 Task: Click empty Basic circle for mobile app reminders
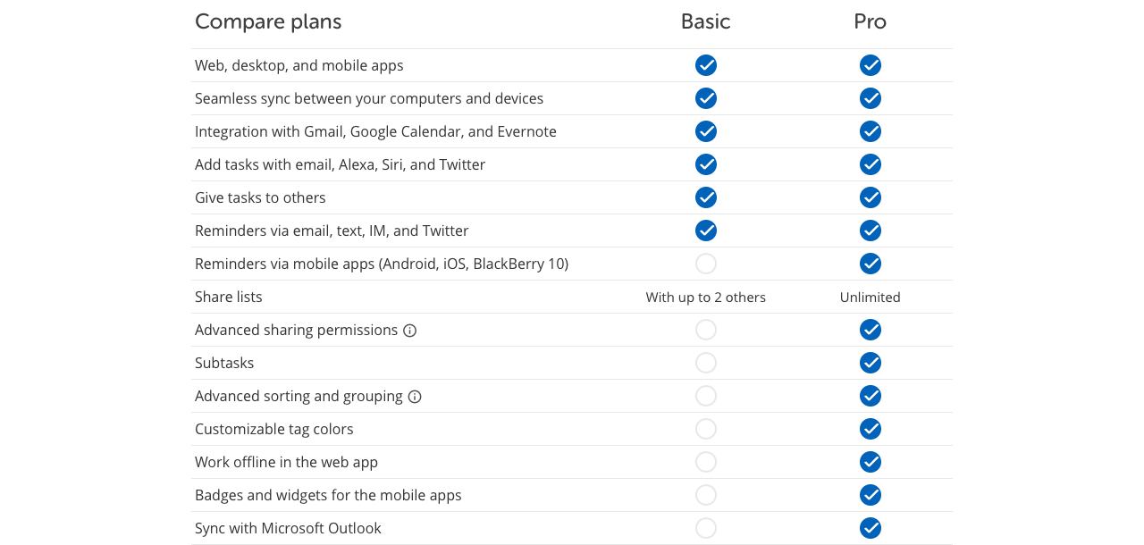pos(706,264)
